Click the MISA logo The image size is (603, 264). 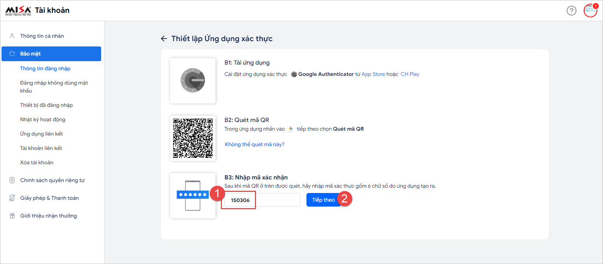[18, 11]
